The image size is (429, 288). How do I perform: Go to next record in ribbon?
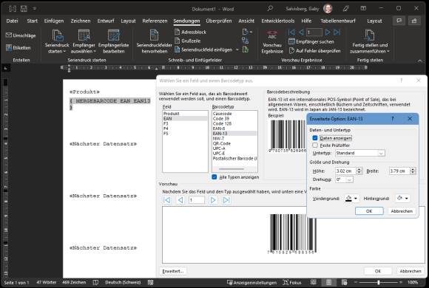point(328,32)
